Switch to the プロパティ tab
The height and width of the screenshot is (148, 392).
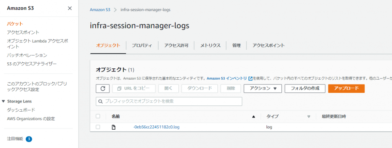(x=142, y=46)
